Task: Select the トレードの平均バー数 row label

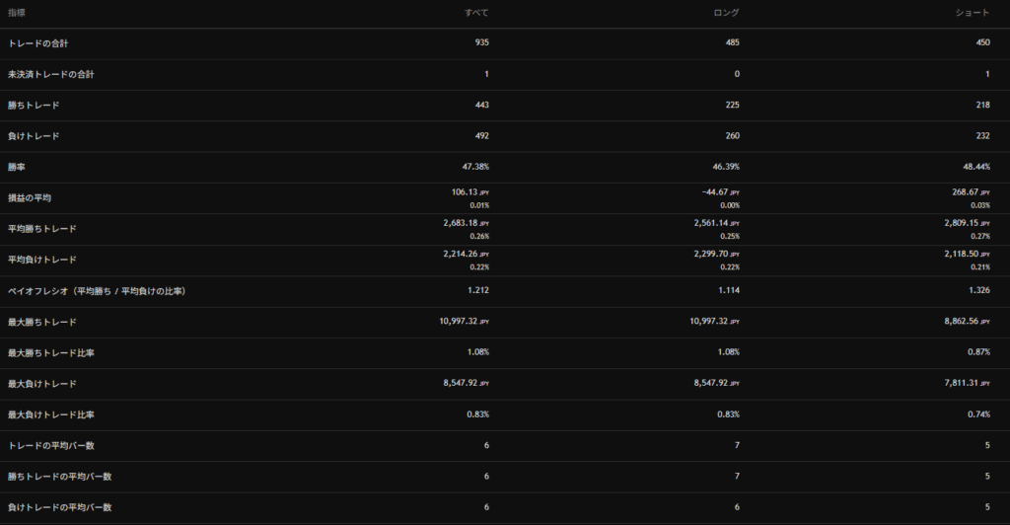Action: (x=51, y=445)
